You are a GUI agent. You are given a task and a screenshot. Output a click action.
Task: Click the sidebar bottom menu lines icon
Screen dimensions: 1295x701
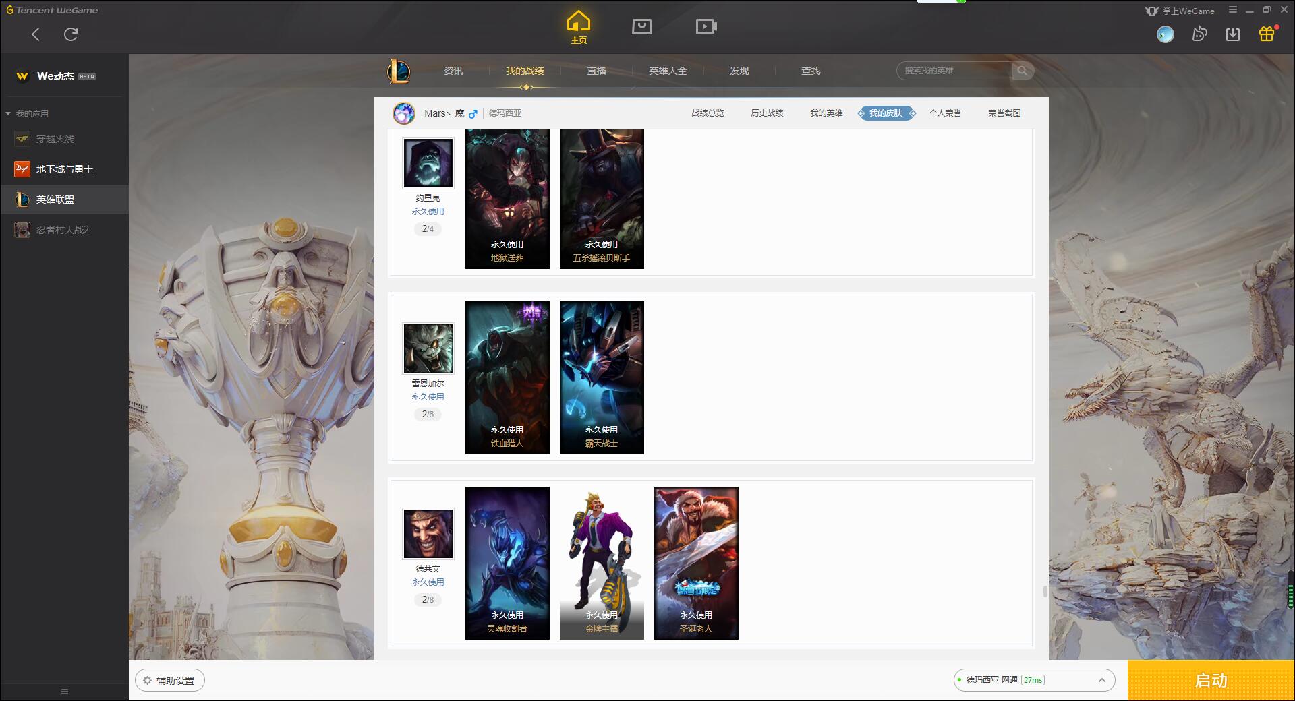click(x=65, y=692)
